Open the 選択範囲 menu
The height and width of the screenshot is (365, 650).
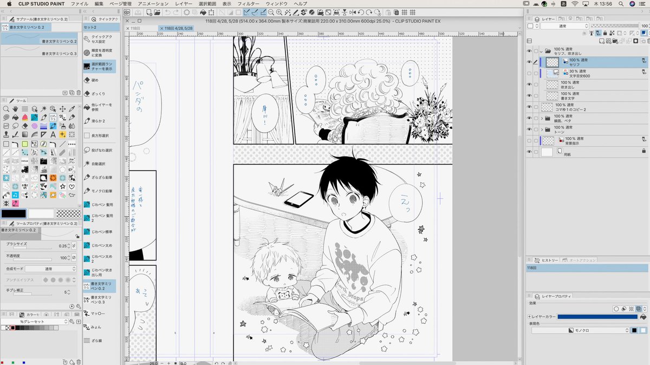pyautogui.click(x=207, y=4)
